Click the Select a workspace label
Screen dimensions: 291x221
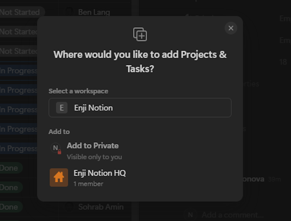tap(78, 91)
